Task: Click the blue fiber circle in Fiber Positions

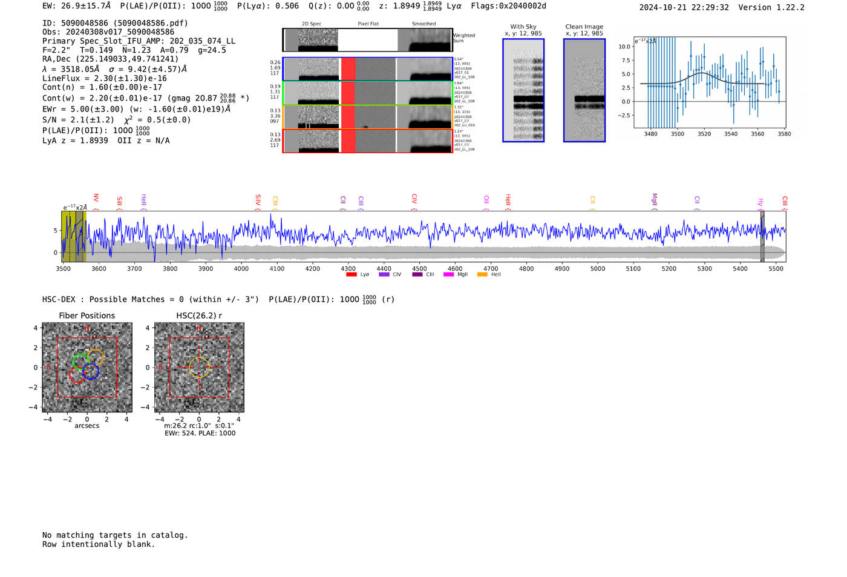Action: (91, 372)
